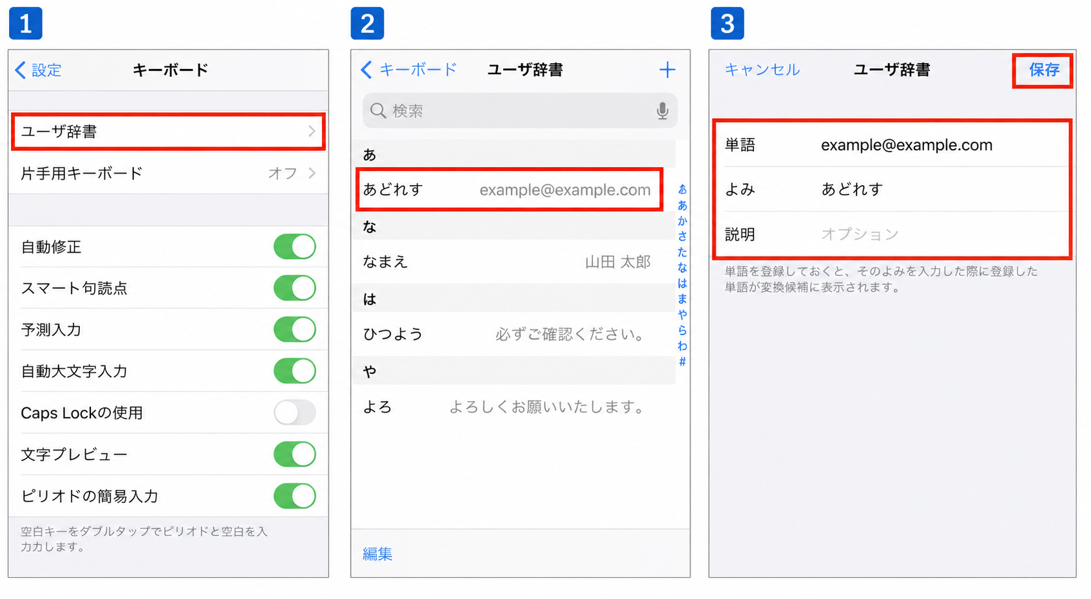
Task: Go back to キーボード from user dictionary
Action: [409, 70]
